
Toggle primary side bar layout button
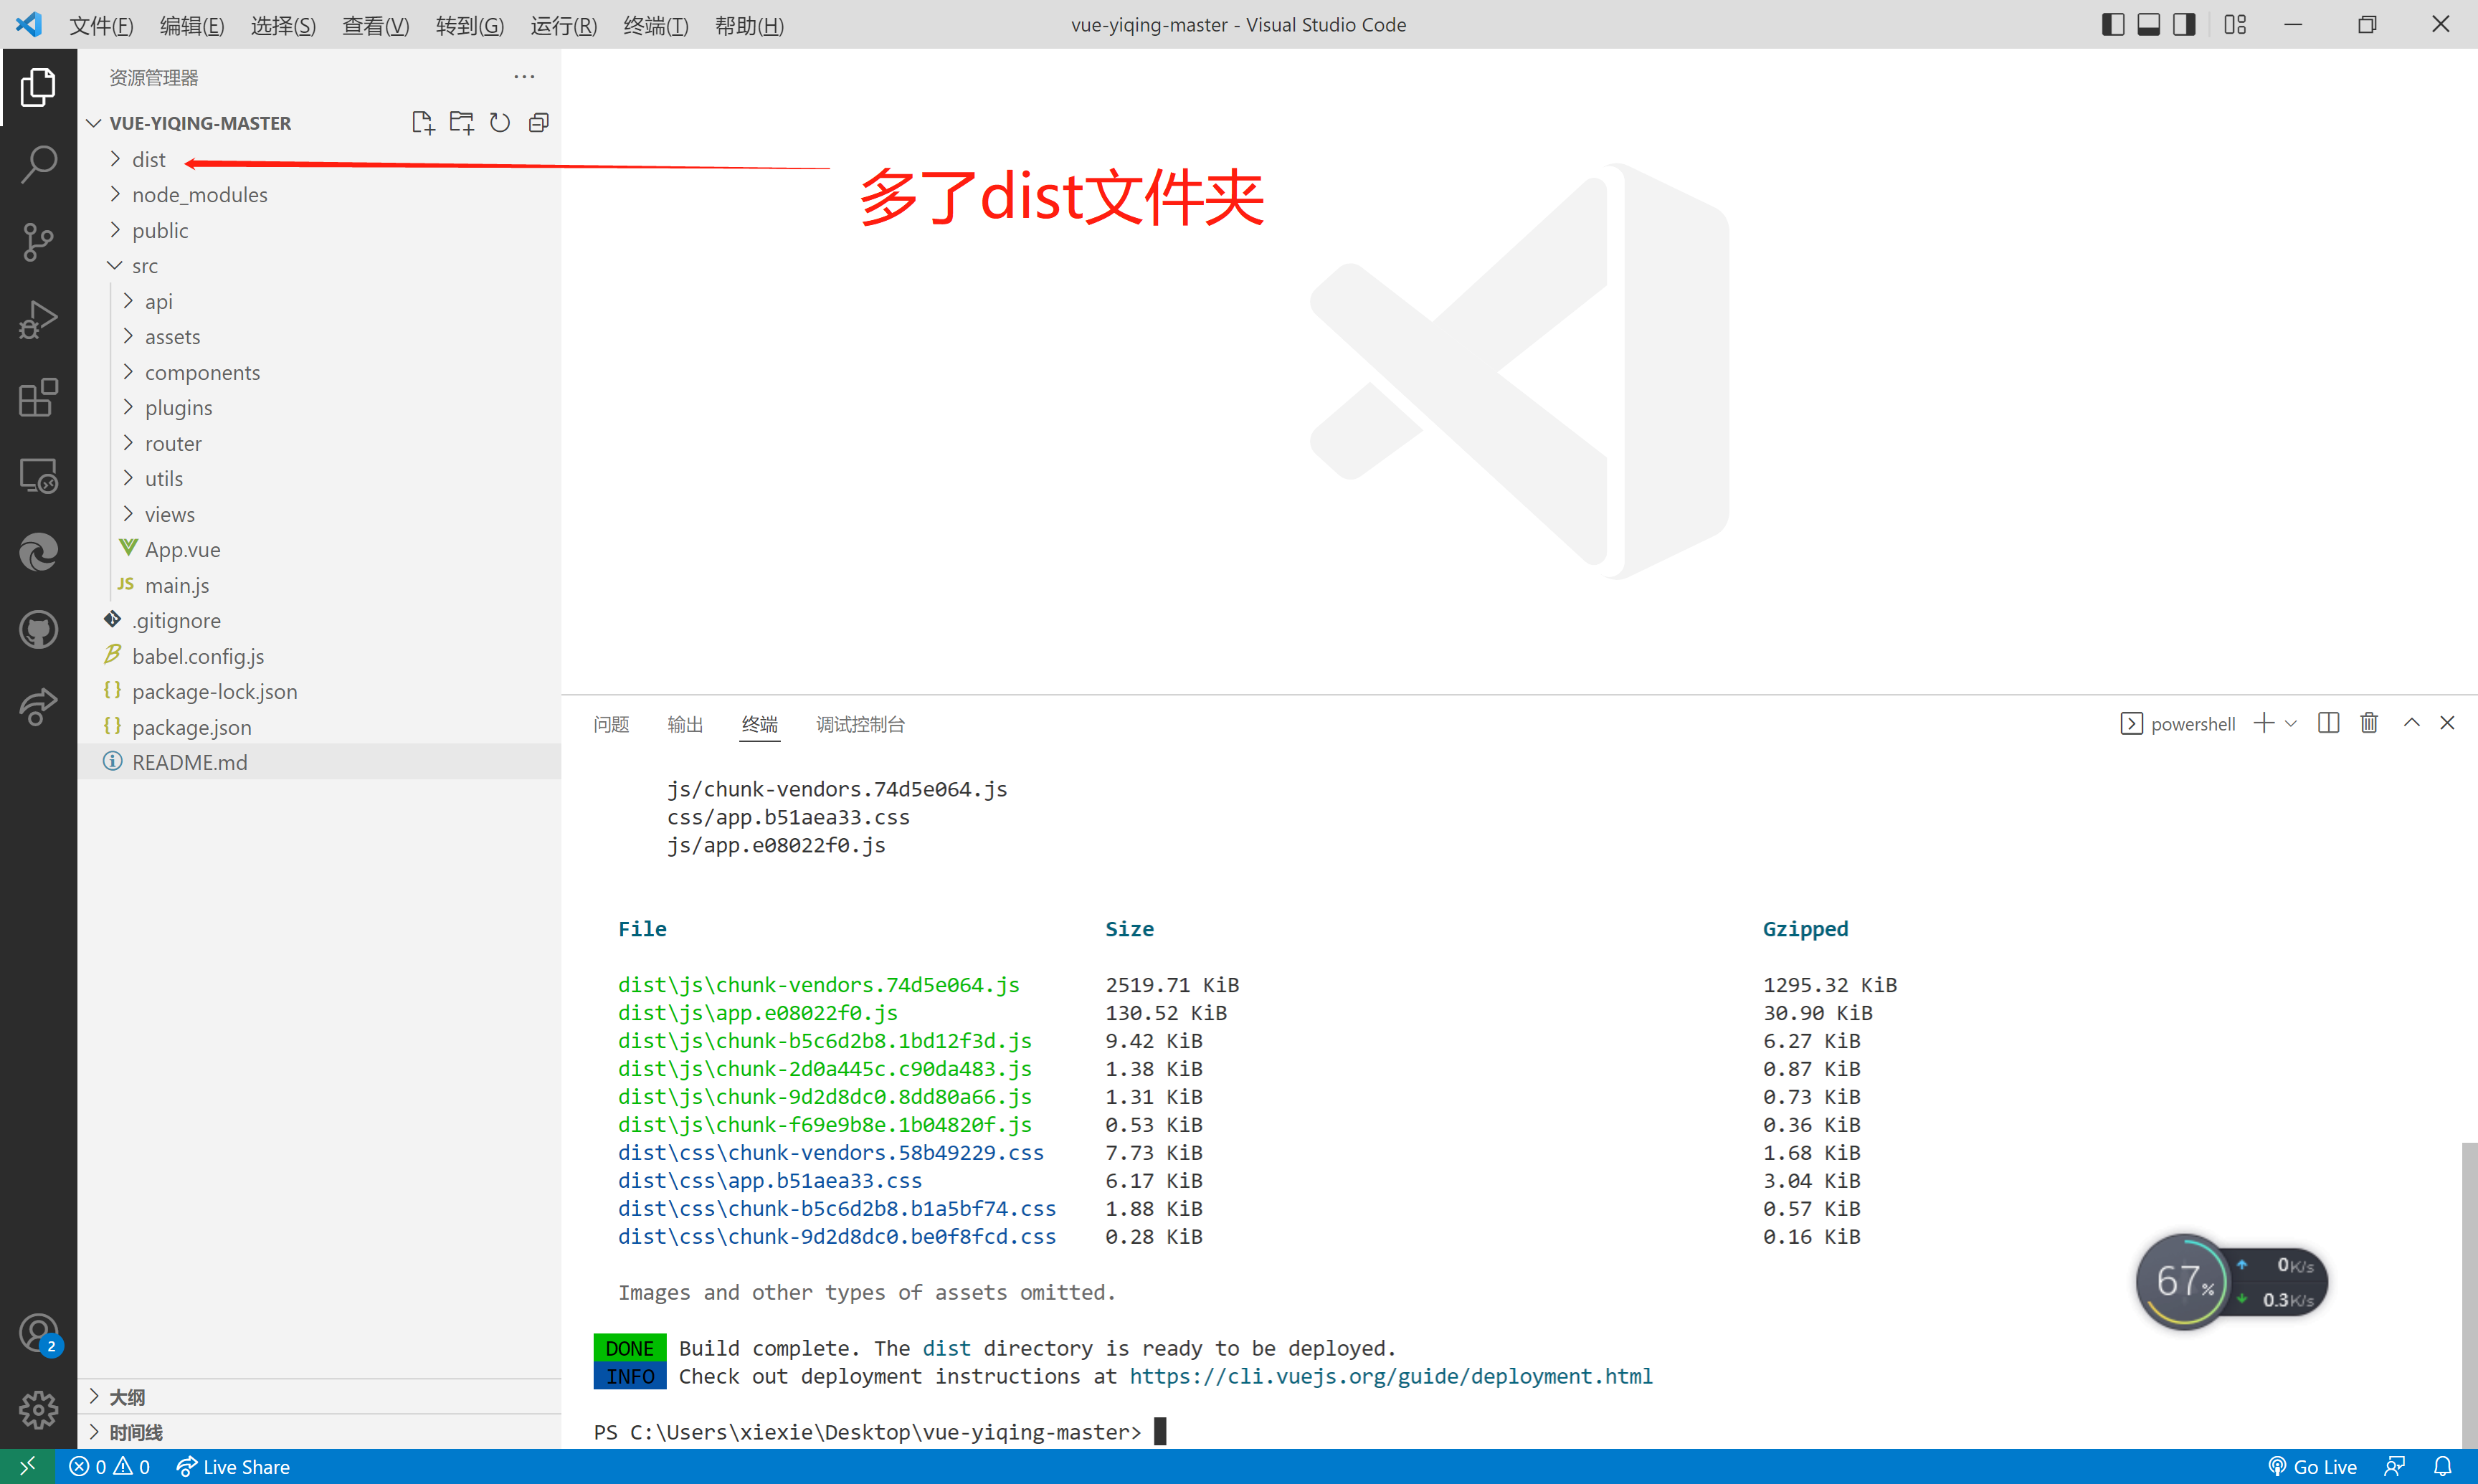2112,25
